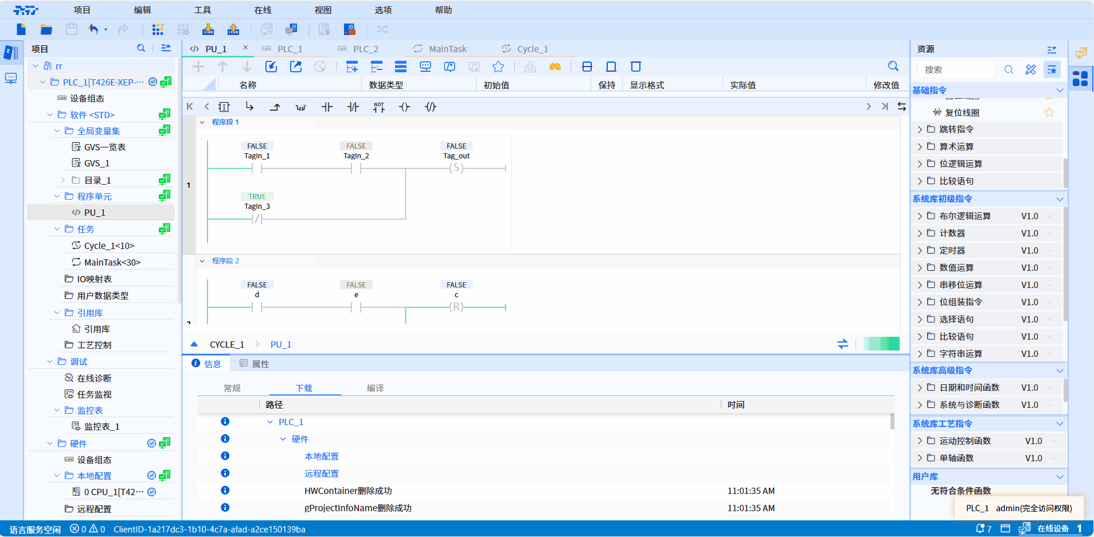The height and width of the screenshot is (537, 1094).
Task: Click the download-to-device icon in main toolbar
Action: click(208, 29)
